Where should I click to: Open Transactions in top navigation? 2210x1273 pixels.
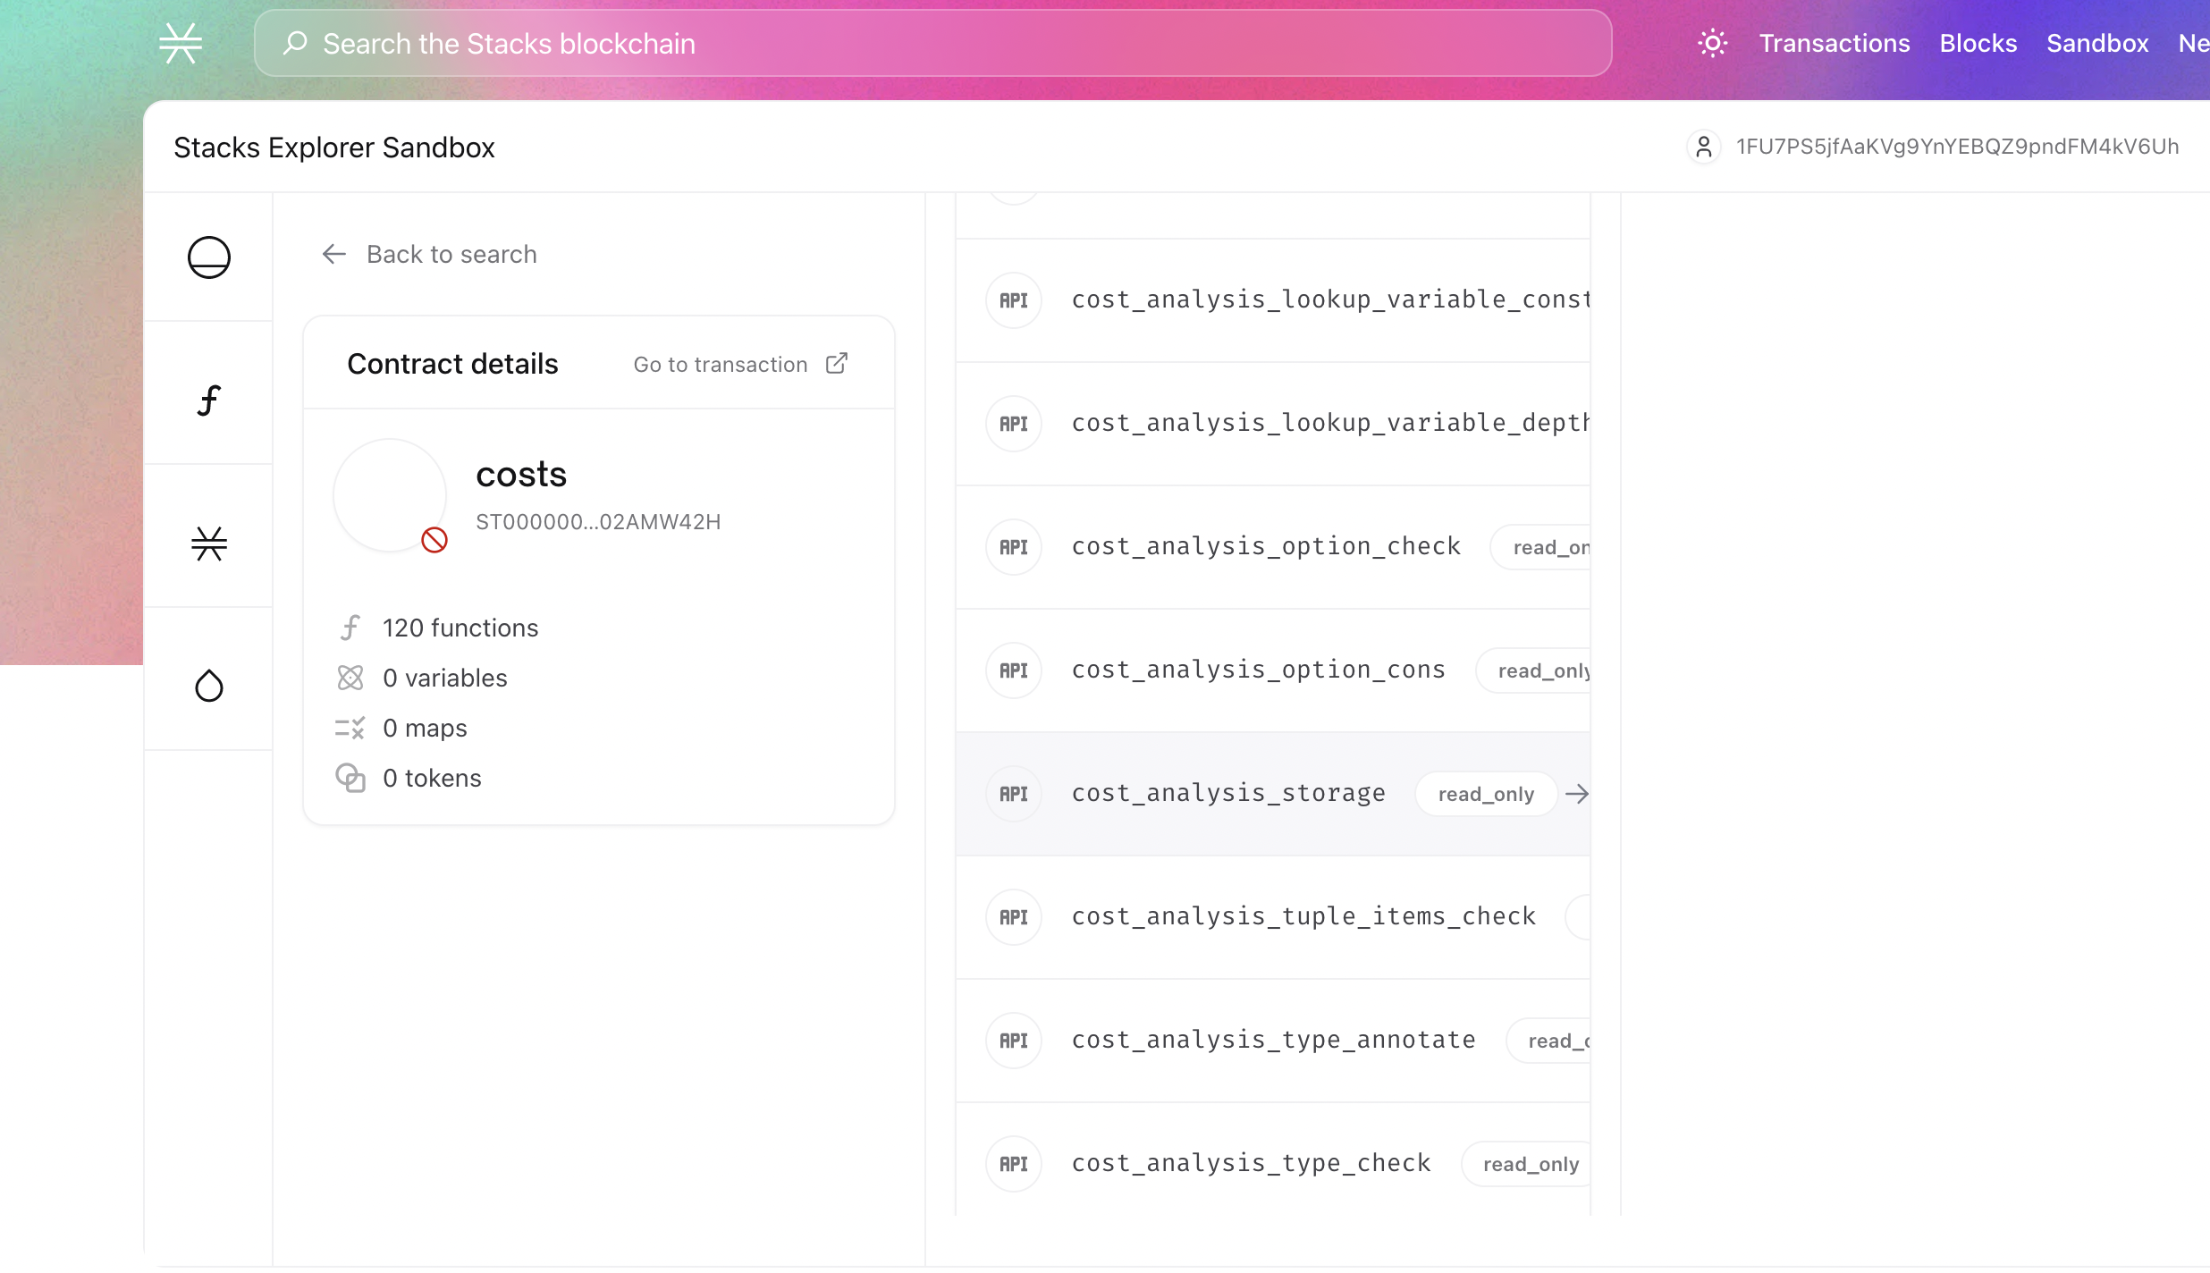pos(1834,43)
